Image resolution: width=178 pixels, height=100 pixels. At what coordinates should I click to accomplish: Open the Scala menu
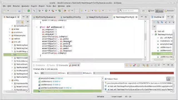click(49, 6)
